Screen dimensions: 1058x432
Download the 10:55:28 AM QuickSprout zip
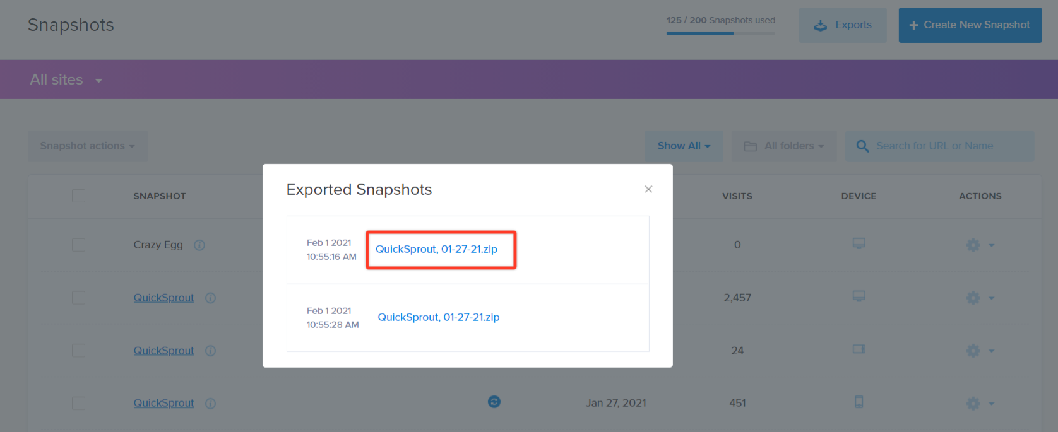(439, 317)
